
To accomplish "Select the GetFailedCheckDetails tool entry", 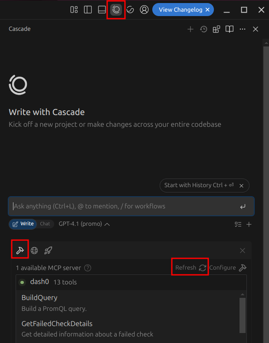I will coord(57,324).
